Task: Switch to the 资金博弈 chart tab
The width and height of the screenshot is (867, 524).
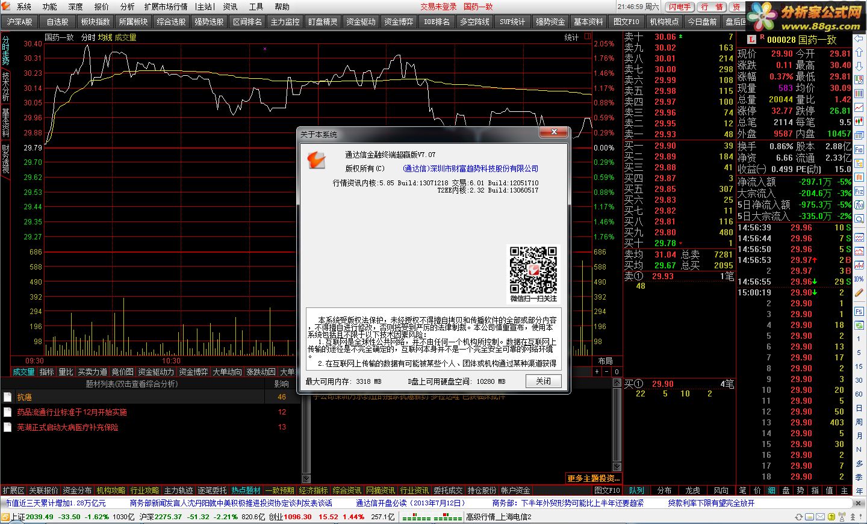Action: point(193,372)
